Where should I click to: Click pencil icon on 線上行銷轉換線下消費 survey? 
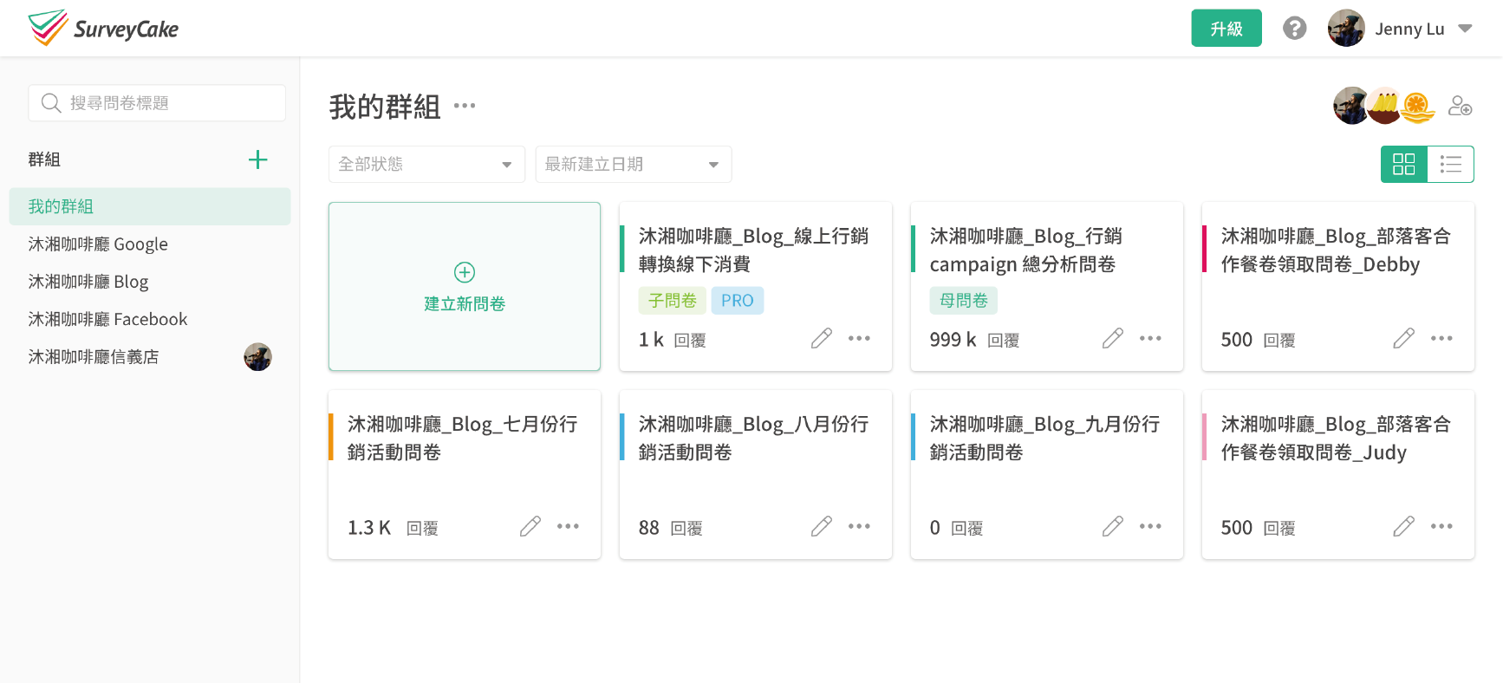tap(821, 338)
